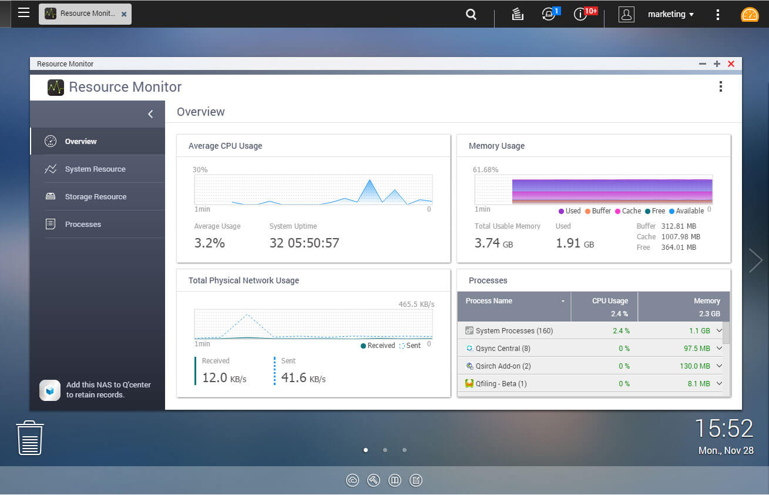Toggle the Cache legend in memory chart
The image size is (769, 495).
point(627,211)
